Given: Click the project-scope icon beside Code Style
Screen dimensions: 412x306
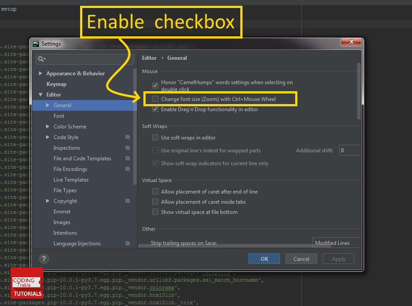Looking at the screenshot, I should [127, 137].
